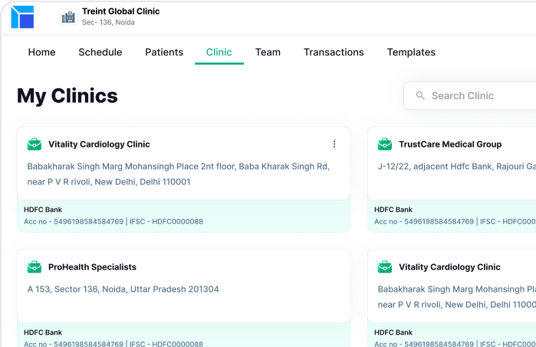This screenshot has height=347, width=536.
Task: Go to the Patients tab
Action: pyautogui.click(x=164, y=52)
